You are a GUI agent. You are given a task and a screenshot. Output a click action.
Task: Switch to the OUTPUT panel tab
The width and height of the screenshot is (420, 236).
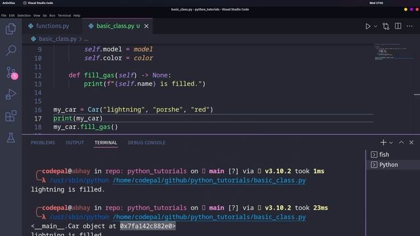pos(75,143)
